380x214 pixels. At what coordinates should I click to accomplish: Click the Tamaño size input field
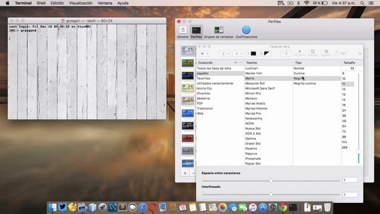pyautogui.click(x=352, y=69)
